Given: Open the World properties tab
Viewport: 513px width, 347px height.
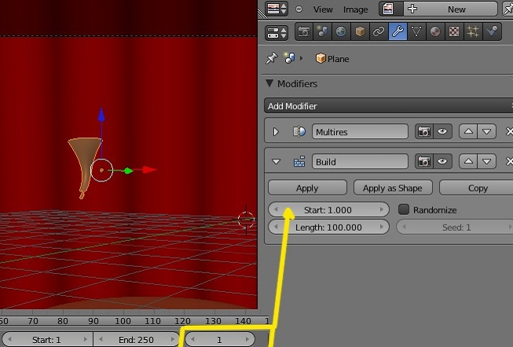Looking at the screenshot, I should pyautogui.click(x=341, y=31).
